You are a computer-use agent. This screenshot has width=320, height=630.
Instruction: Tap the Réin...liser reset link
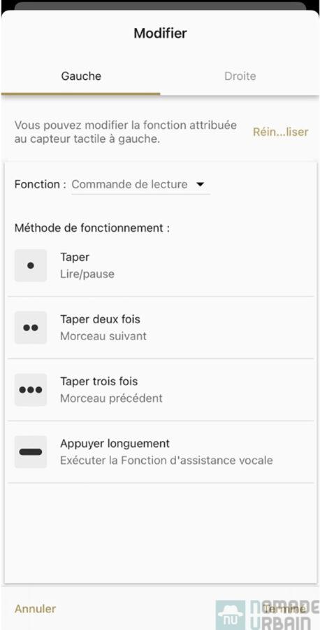280,132
